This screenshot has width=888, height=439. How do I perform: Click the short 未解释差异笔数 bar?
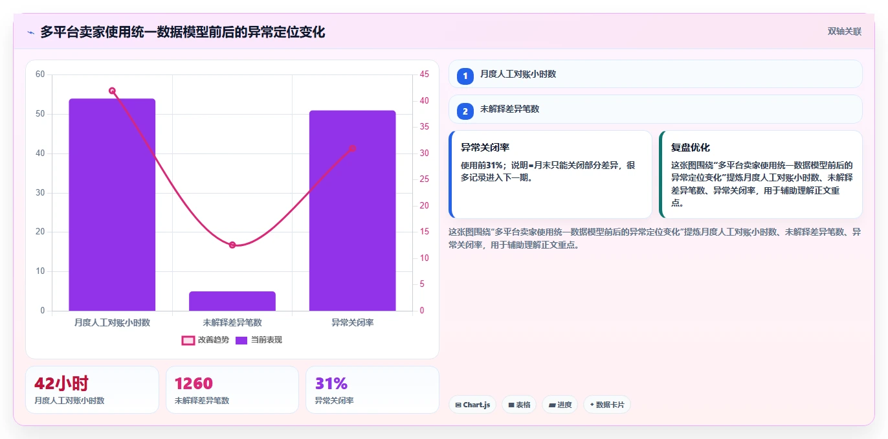click(x=232, y=301)
